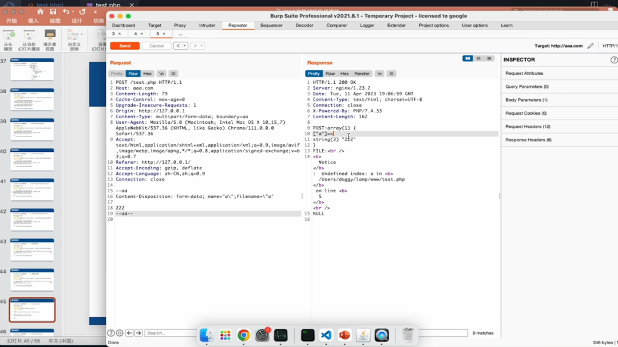Expand Request Cookies (0) section
Screen dimensions: 618x347
point(560,113)
